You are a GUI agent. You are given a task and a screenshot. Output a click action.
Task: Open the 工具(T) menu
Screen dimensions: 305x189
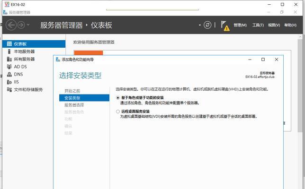point(258,25)
